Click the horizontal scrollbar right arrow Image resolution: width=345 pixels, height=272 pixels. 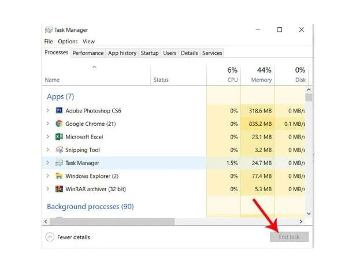pos(301,221)
